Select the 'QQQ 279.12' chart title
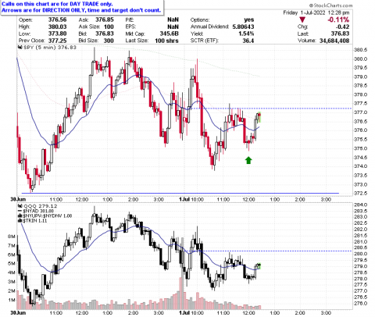 pyautogui.click(x=40, y=206)
